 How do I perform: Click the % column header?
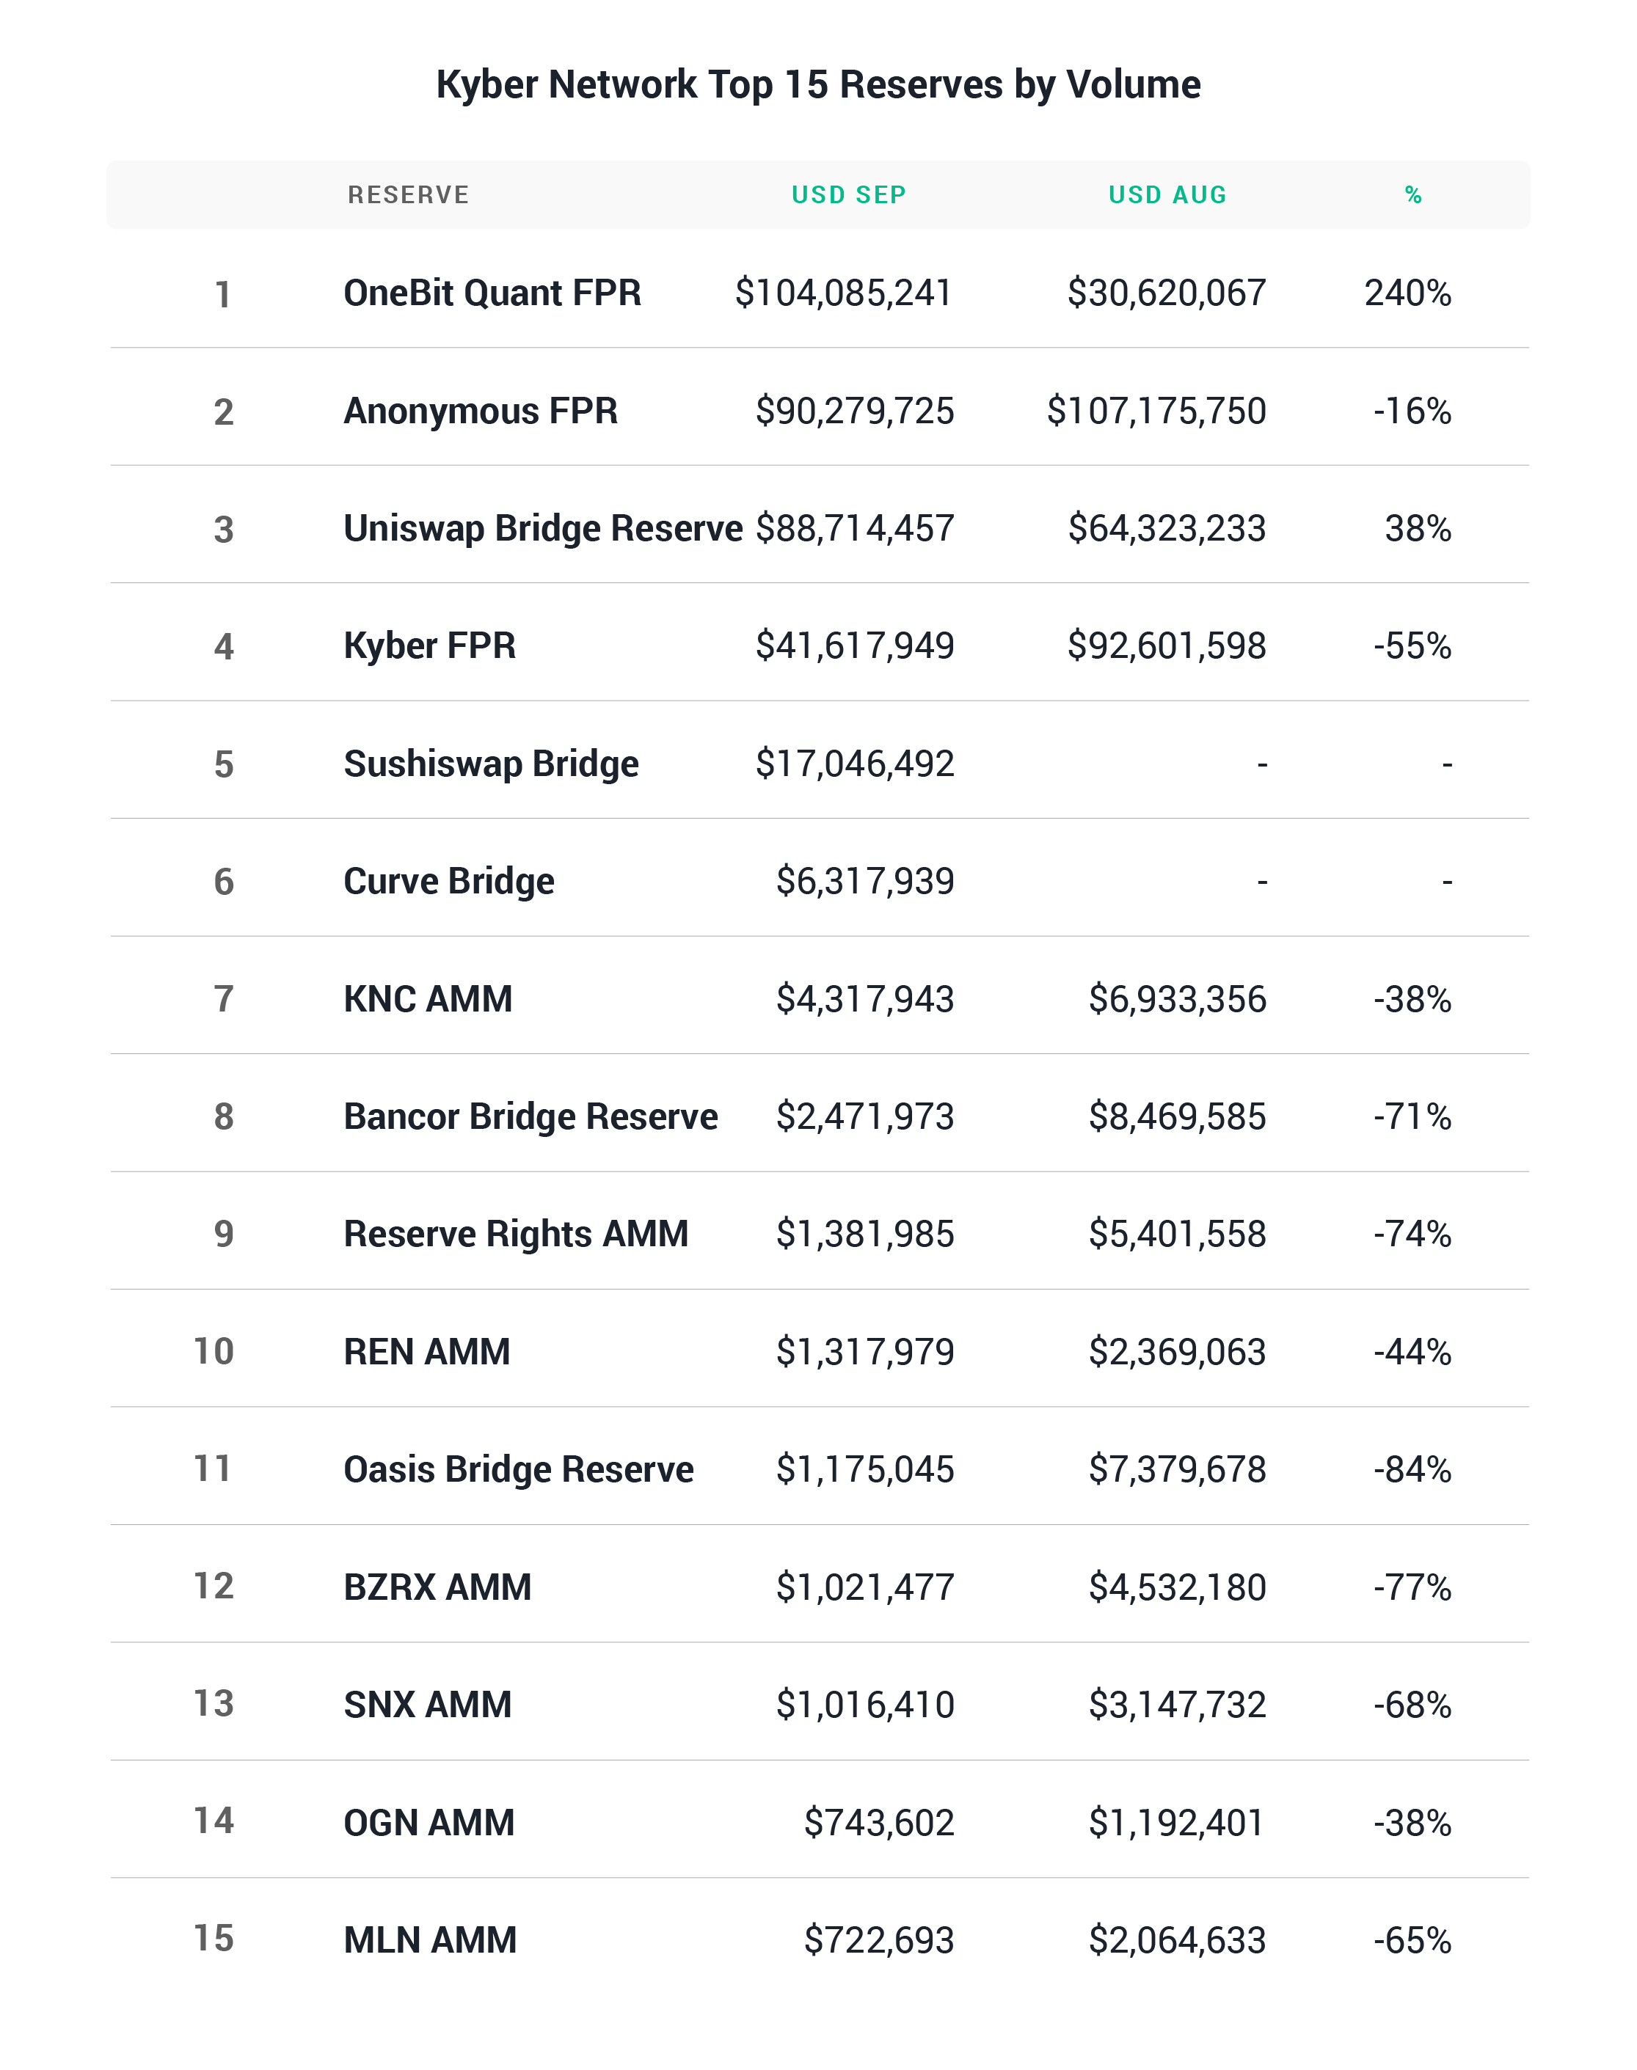(1412, 194)
